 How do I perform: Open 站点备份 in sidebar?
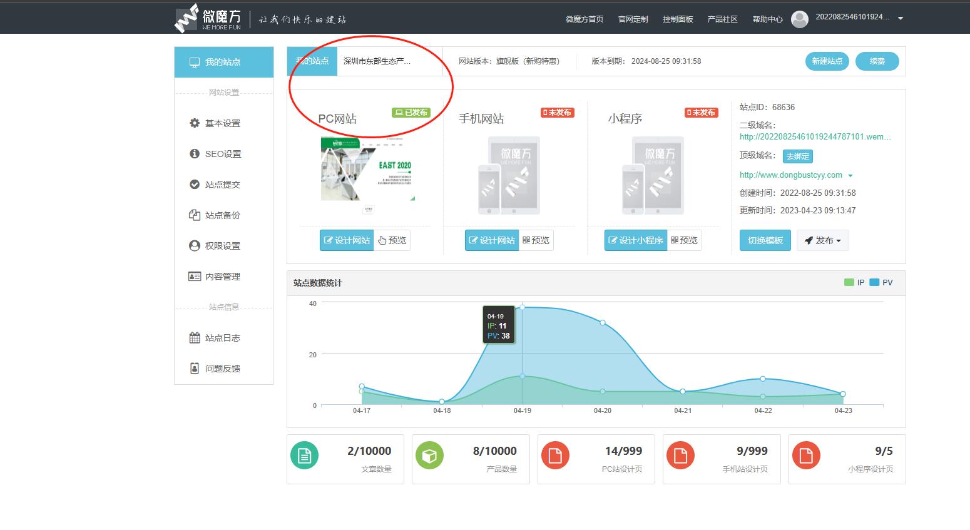coord(224,215)
